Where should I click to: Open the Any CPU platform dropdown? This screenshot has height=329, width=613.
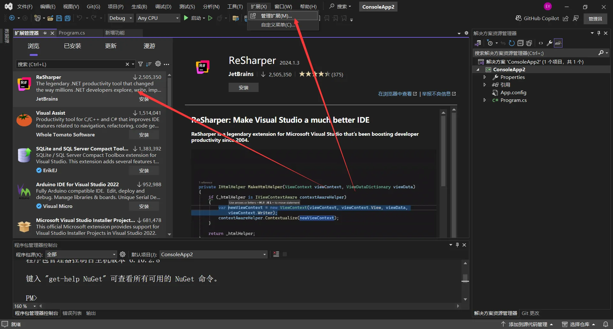click(x=158, y=18)
